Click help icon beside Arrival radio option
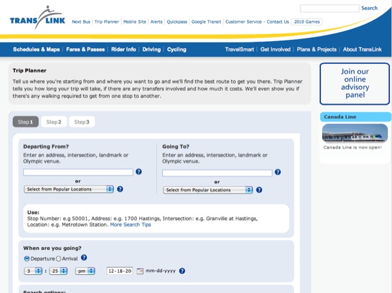Screen dimensions: 392x293 coord(84,258)
